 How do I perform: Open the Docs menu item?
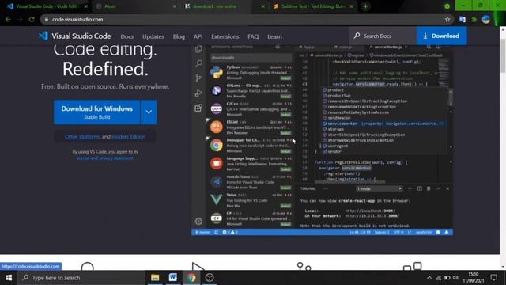[126, 36]
